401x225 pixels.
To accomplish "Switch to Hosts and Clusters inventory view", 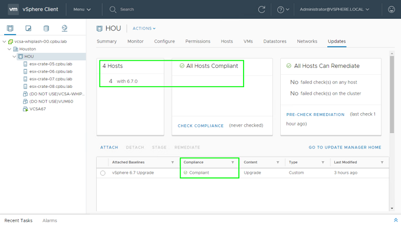I will 10,28.
